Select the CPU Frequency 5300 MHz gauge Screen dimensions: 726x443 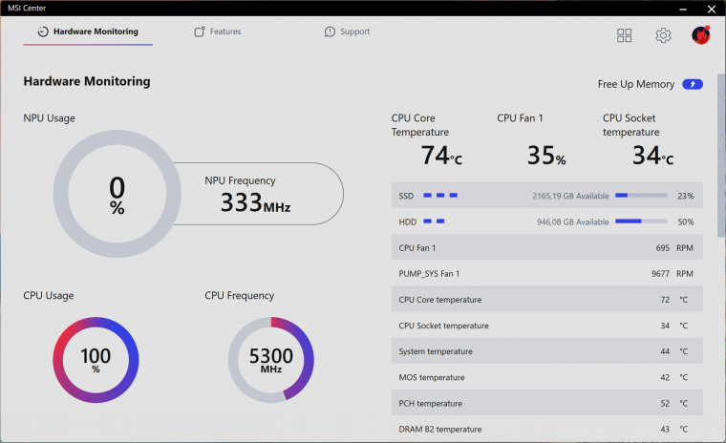coord(271,360)
